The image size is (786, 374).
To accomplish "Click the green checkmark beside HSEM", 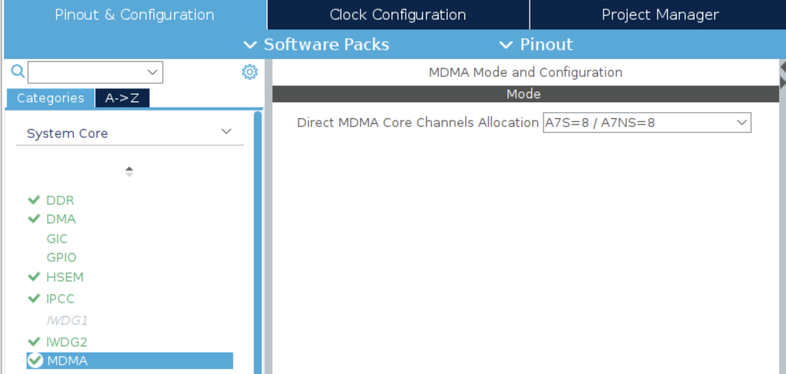I will click(34, 276).
